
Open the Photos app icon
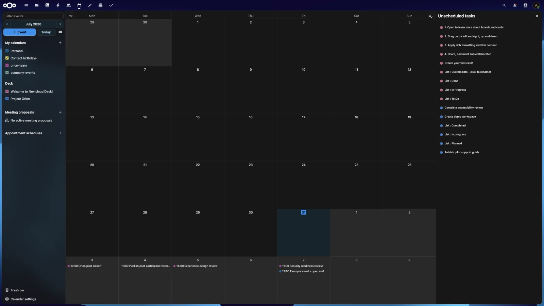(x=47, y=5)
